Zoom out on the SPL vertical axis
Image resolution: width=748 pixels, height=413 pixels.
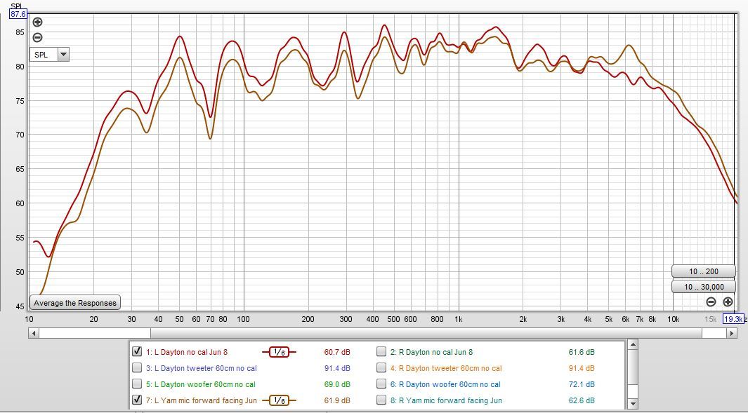coord(38,38)
